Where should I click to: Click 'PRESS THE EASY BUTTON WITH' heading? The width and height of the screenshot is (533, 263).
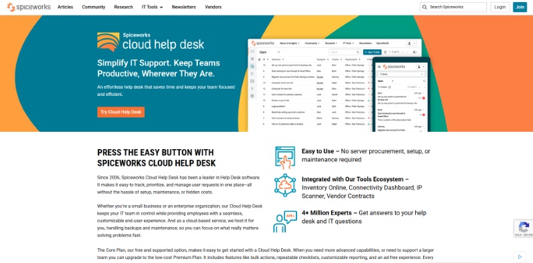[155, 152]
